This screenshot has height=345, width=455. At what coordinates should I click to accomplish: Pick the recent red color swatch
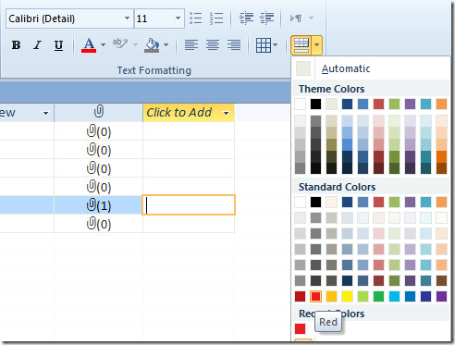[x=300, y=328]
